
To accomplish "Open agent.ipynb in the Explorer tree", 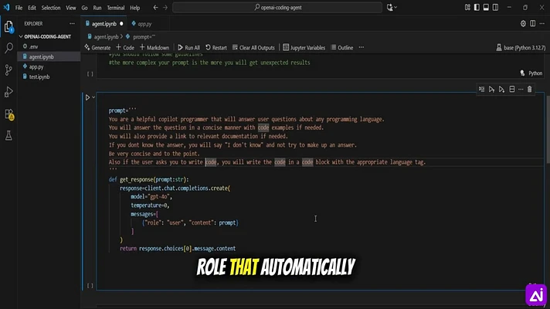I will tap(42, 56).
